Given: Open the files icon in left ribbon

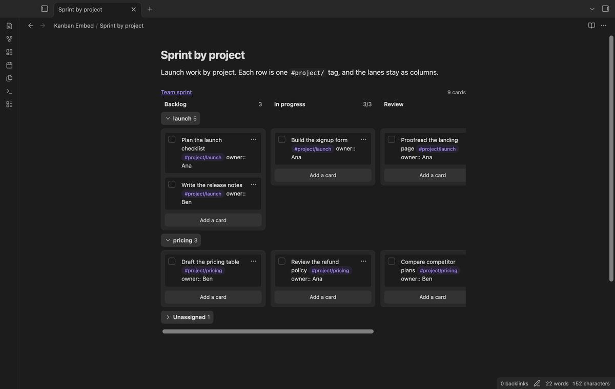Looking at the screenshot, I should point(9,26).
